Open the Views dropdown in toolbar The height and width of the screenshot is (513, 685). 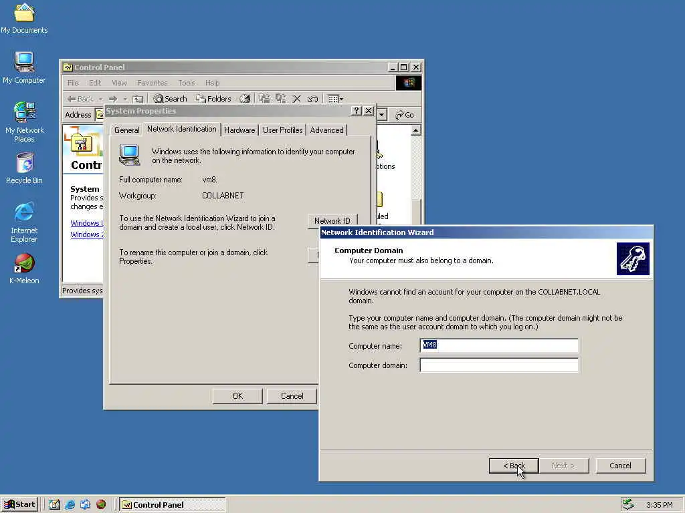[335, 99]
